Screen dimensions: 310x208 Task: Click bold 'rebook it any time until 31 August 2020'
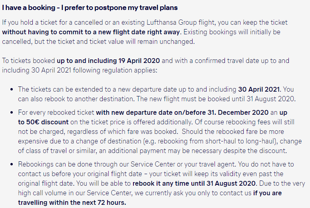pyautogui.click(x=194, y=183)
